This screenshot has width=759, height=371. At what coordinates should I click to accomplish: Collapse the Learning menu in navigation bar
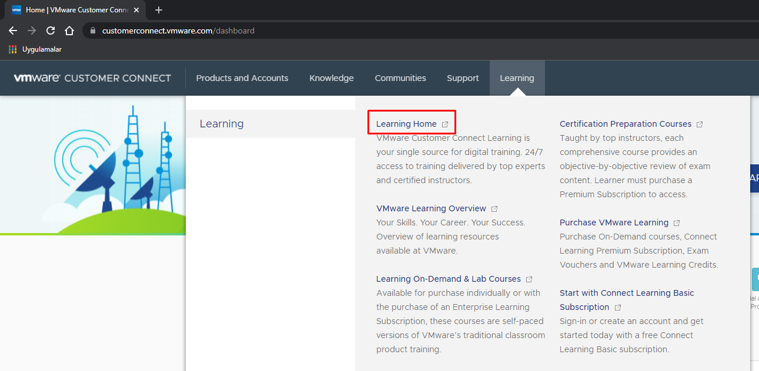click(x=517, y=78)
